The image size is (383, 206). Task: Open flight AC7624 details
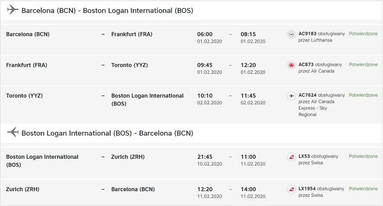(x=307, y=95)
